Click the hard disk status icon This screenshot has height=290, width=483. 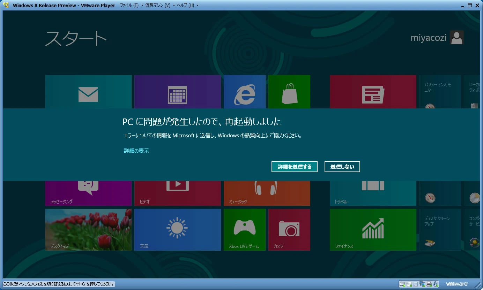click(402, 284)
